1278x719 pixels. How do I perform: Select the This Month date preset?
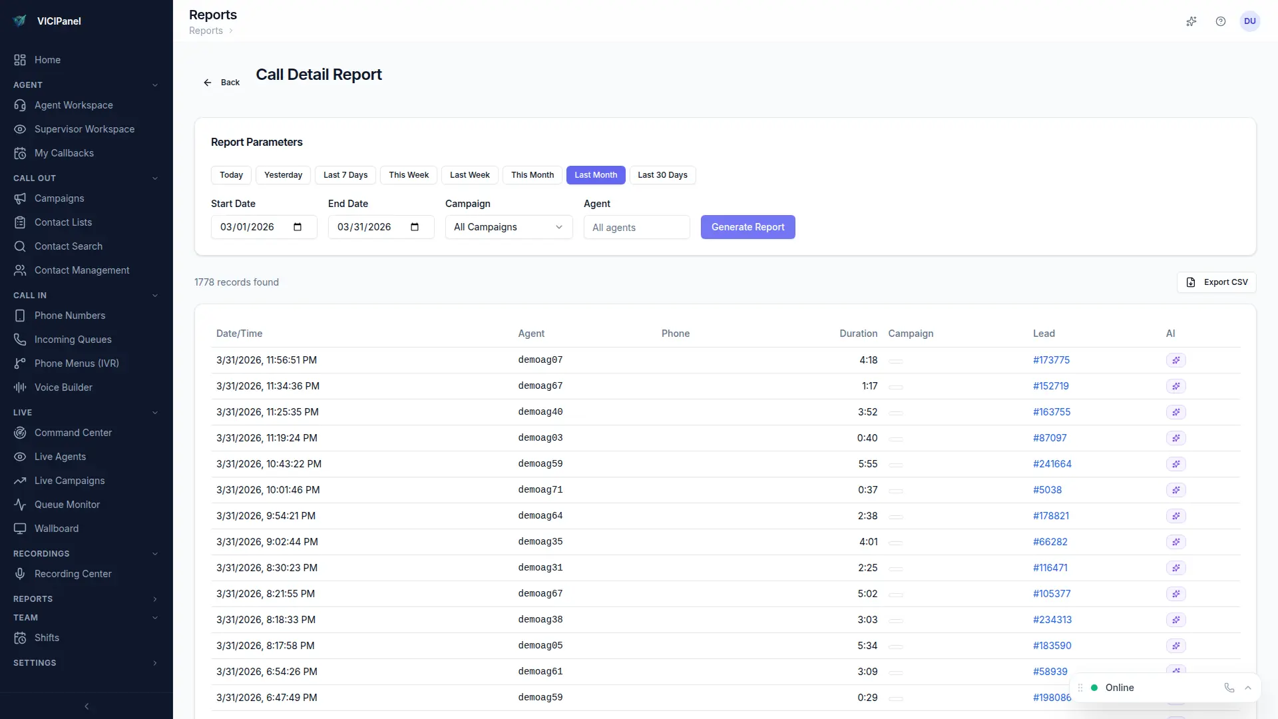532,175
